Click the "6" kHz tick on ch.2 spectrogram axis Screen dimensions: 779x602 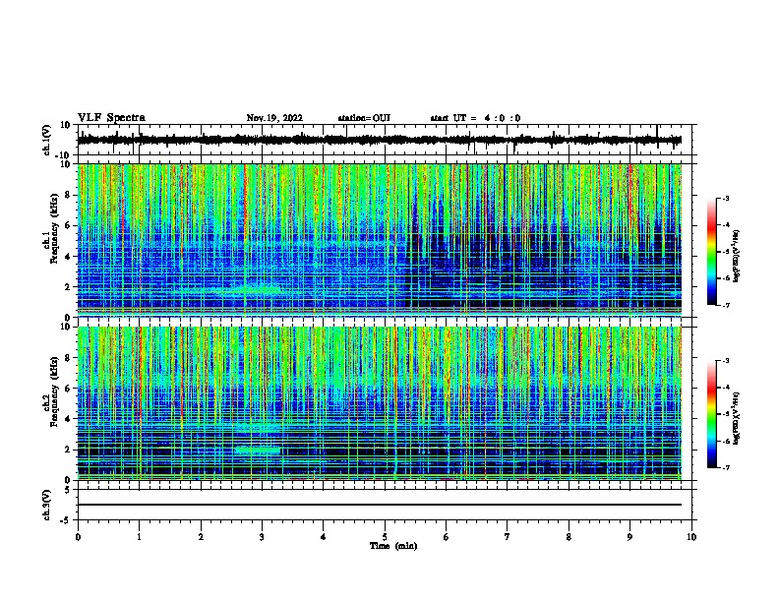[68, 389]
